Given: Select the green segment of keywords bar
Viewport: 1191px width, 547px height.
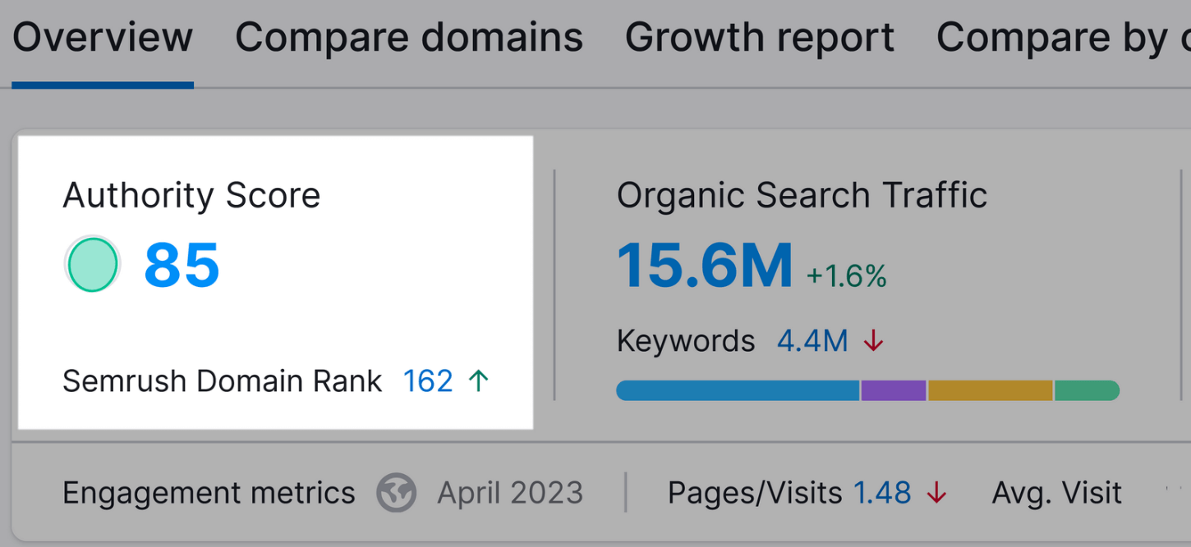Looking at the screenshot, I should (1087, 390).
